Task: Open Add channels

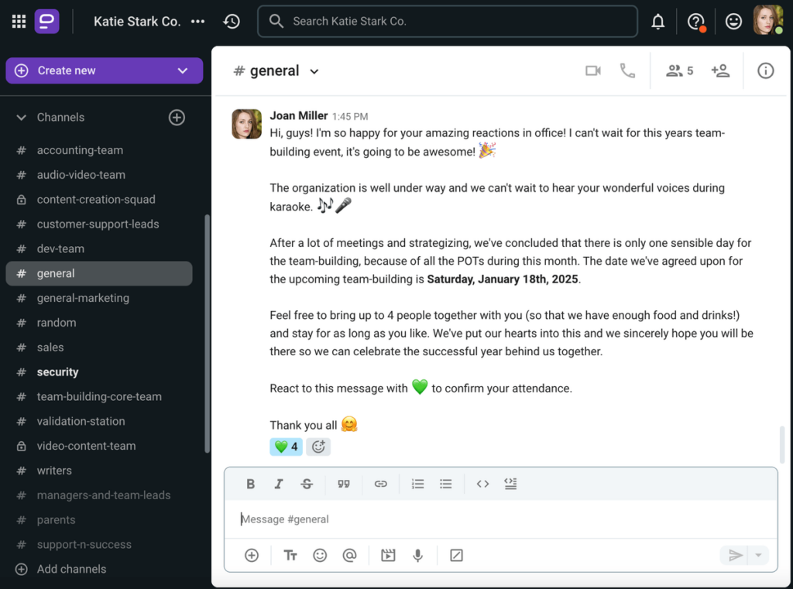Action: pos(67,569)
